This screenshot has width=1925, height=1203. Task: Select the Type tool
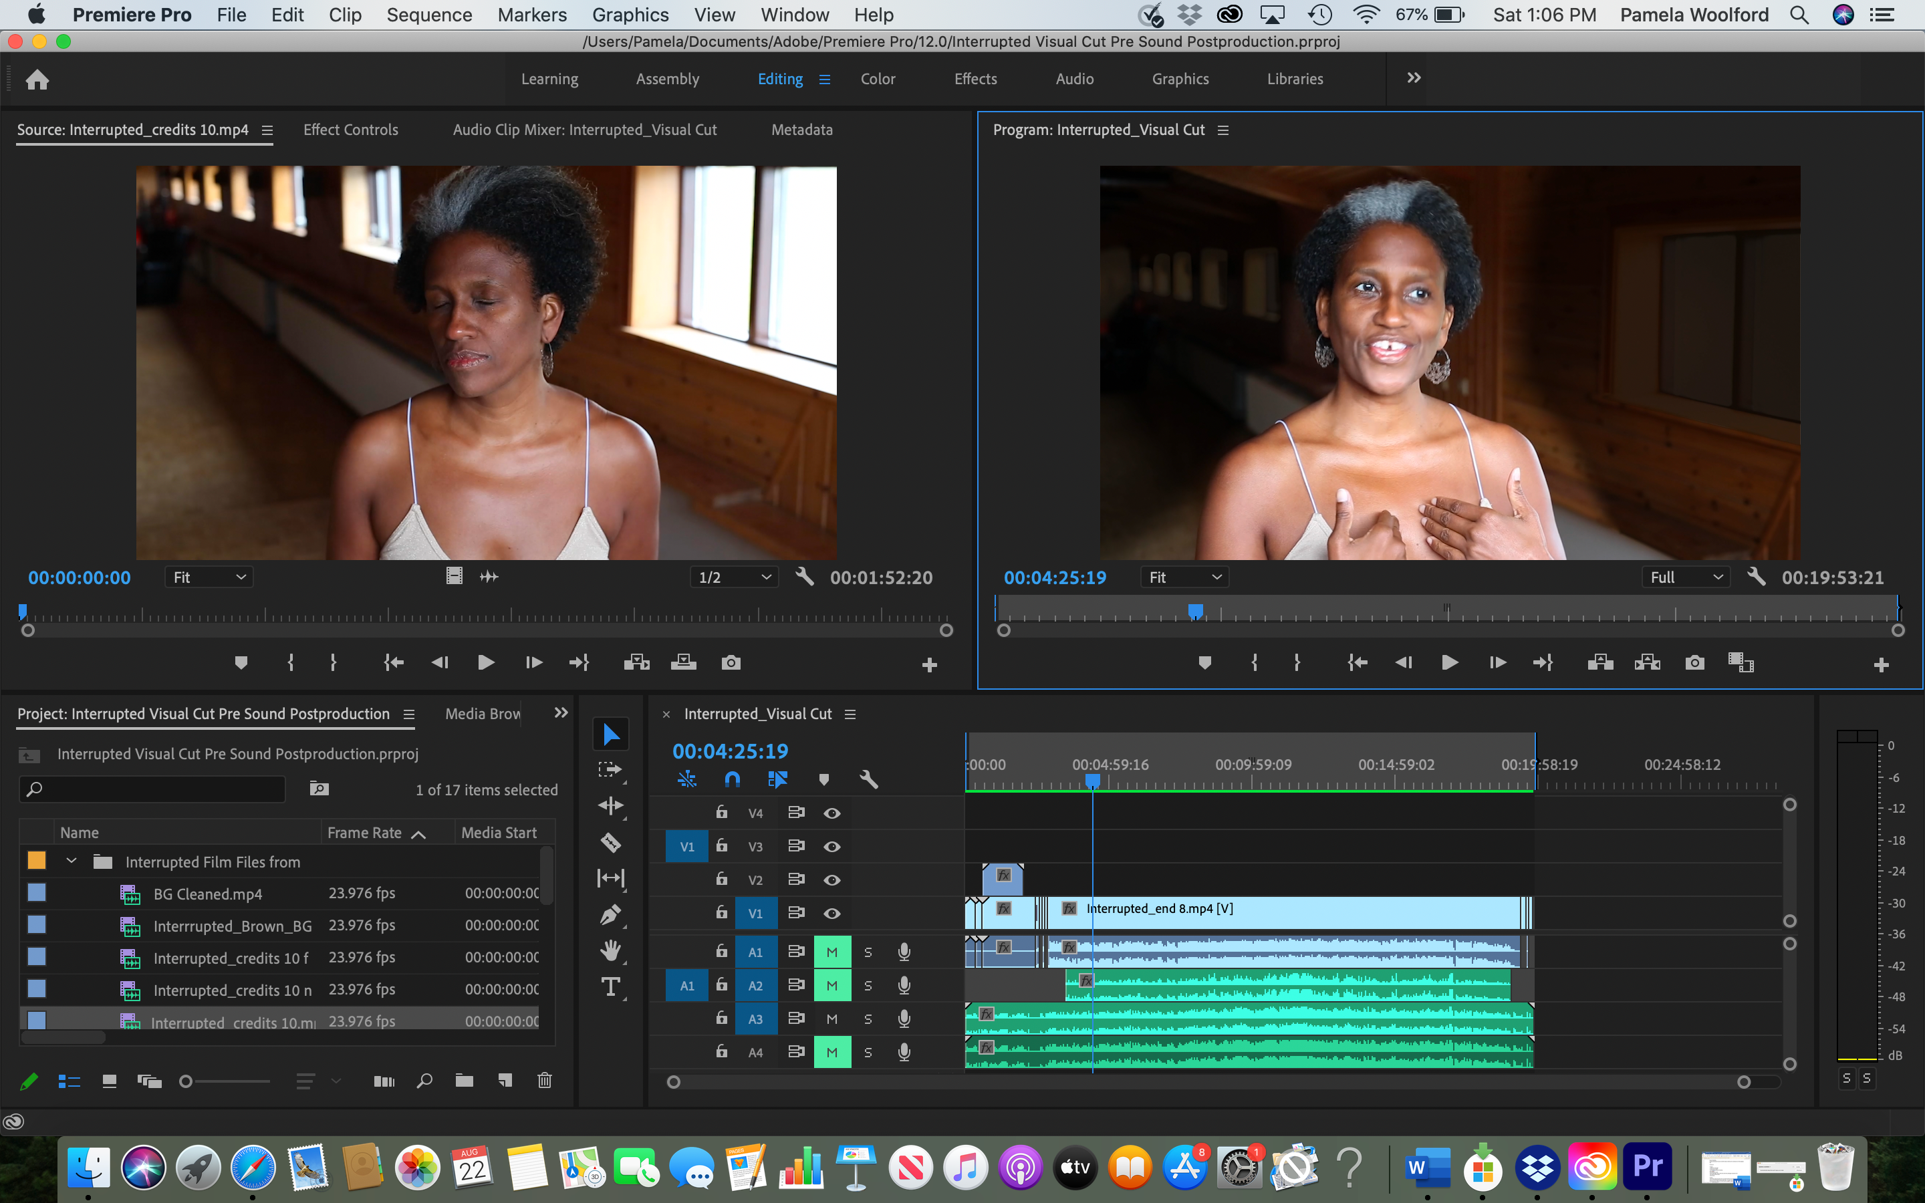point(610,986)
